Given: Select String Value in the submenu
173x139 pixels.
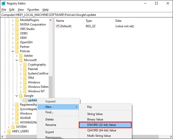Looking at the screenshot, I should 105,114.
